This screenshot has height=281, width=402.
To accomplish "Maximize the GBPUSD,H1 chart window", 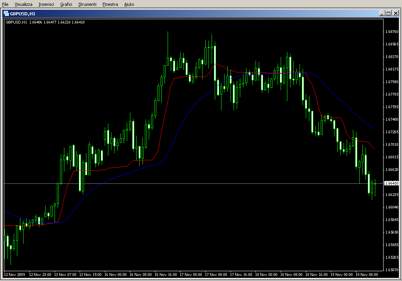I will (389, 13).
